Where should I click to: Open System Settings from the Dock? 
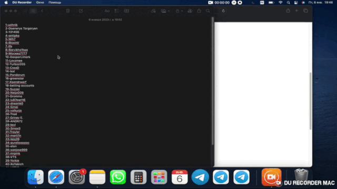point(77,177)
